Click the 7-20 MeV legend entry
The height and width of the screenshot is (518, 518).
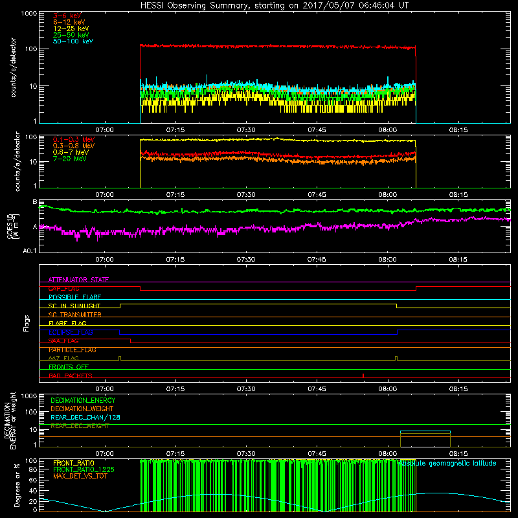[x=69, y=159]
